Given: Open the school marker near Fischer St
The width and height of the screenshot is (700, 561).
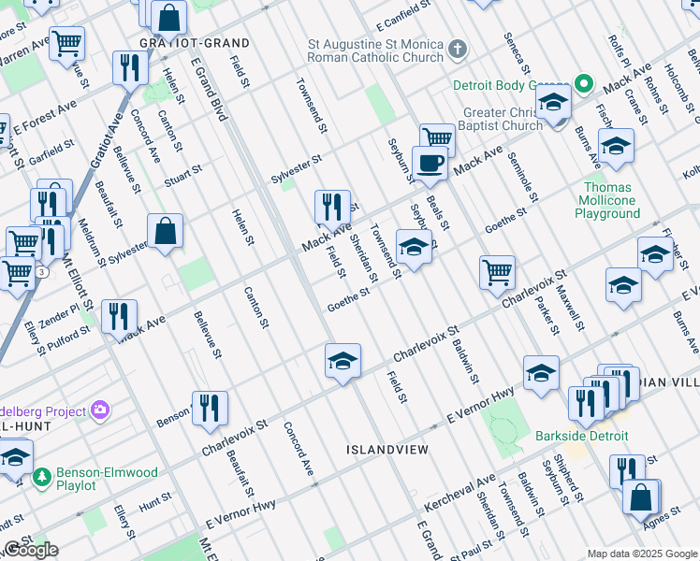Looking at the screenshot, I should [655, 255].
